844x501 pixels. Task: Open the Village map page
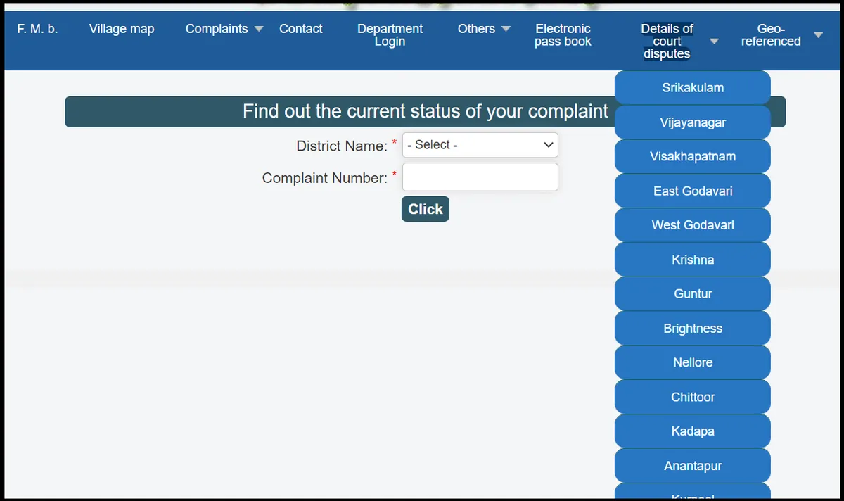click(x=122, y=29)
